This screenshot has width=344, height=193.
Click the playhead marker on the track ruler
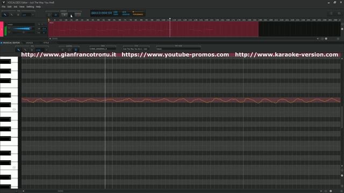(x=170, y=19)
